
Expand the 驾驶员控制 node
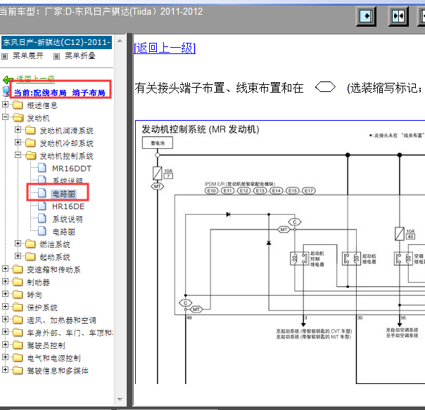pos(5,344)
